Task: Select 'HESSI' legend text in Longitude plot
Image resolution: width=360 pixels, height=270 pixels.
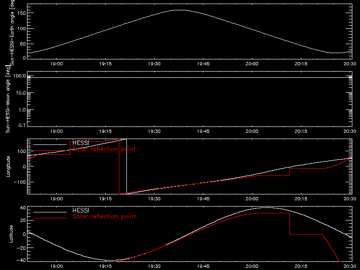Action: [x=81, y=143]
